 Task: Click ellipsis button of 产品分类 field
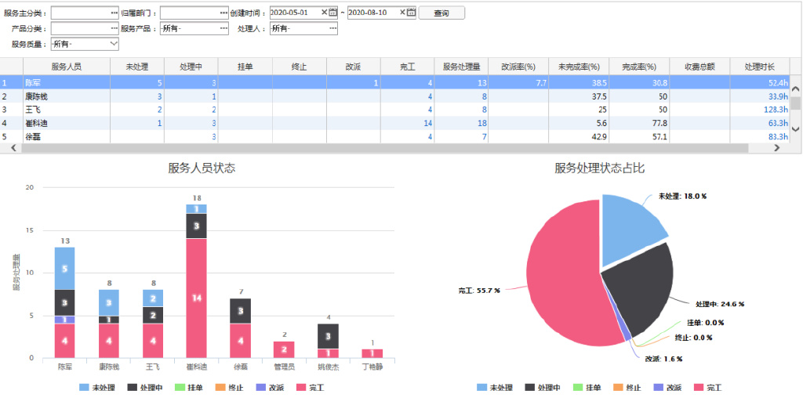pos(113,29)
